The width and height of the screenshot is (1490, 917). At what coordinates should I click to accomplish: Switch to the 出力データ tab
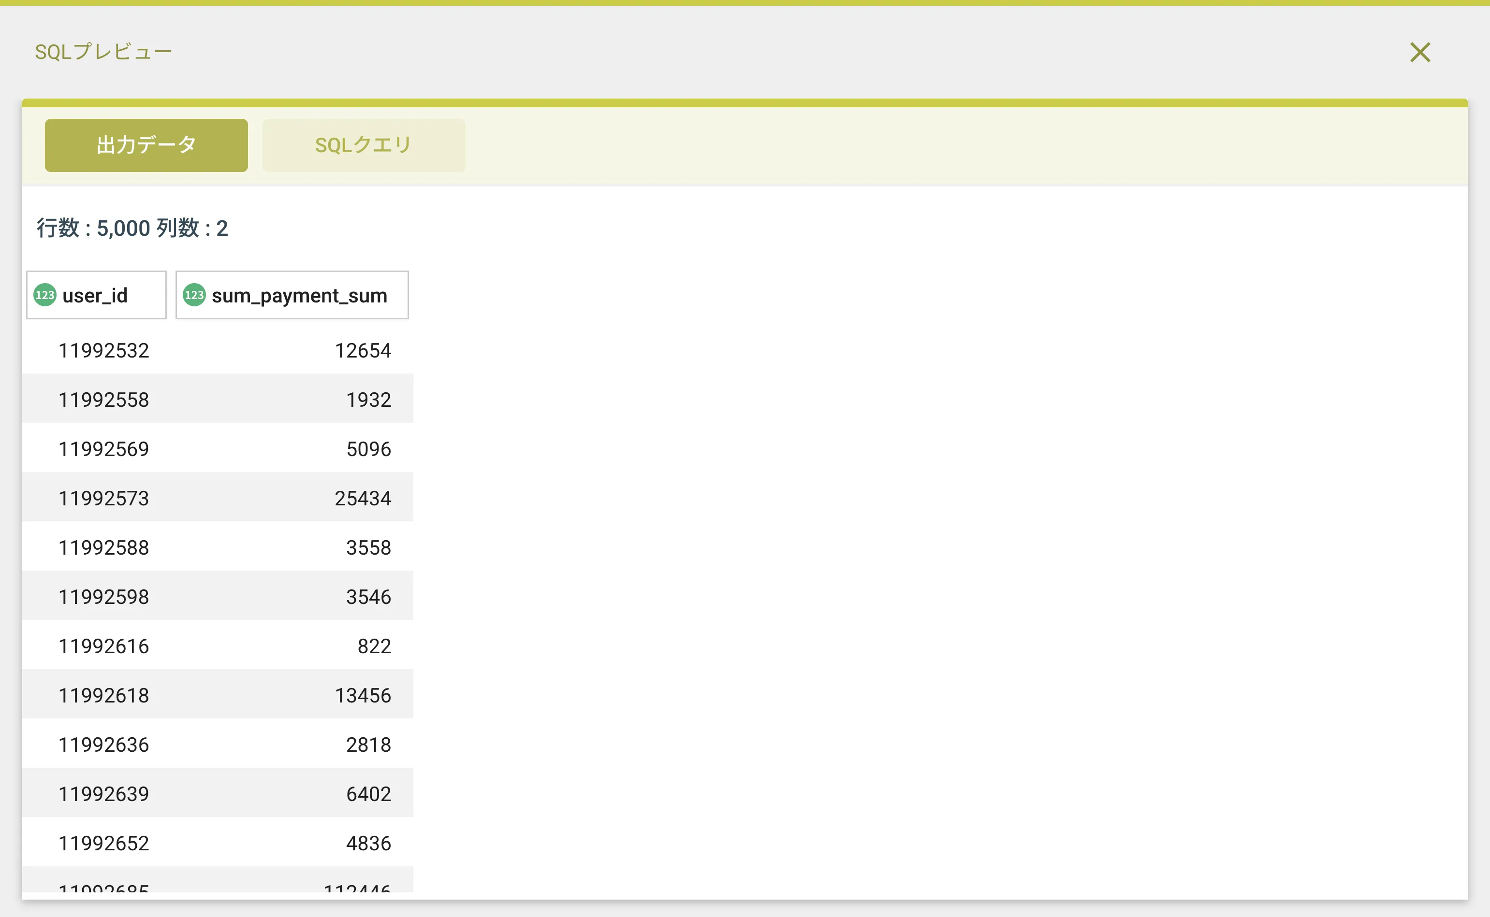tap(146, 145)
